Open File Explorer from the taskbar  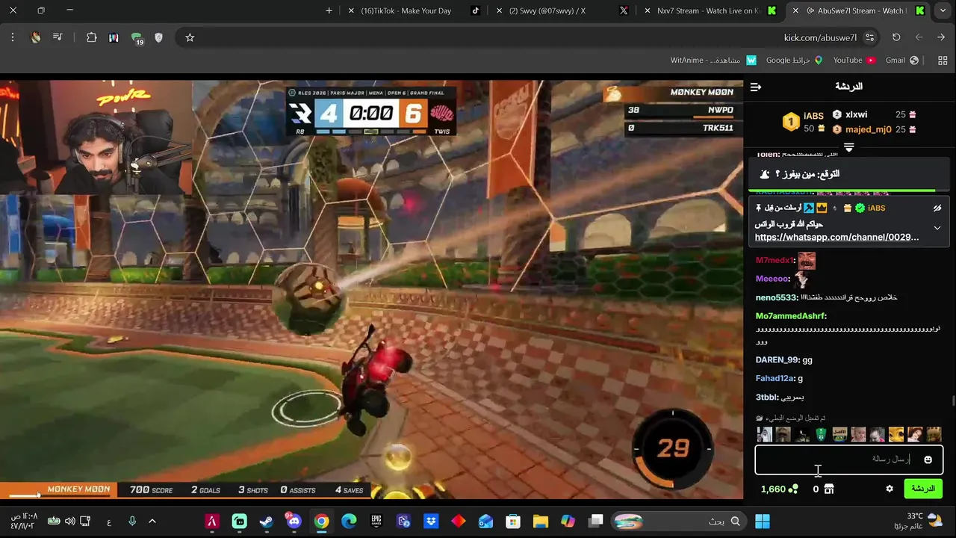coord(540,521)
